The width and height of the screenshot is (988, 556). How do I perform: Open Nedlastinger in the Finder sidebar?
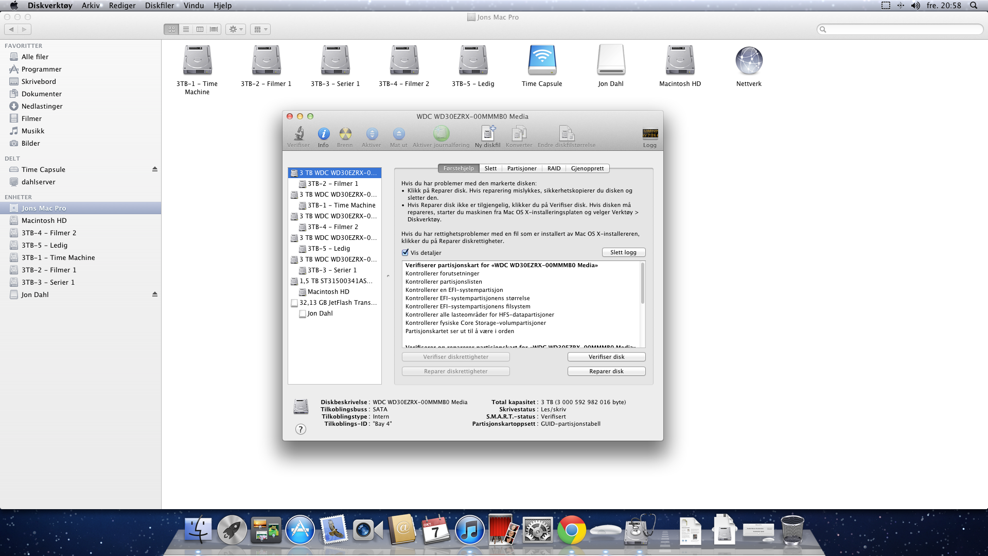tap(80, 106)
